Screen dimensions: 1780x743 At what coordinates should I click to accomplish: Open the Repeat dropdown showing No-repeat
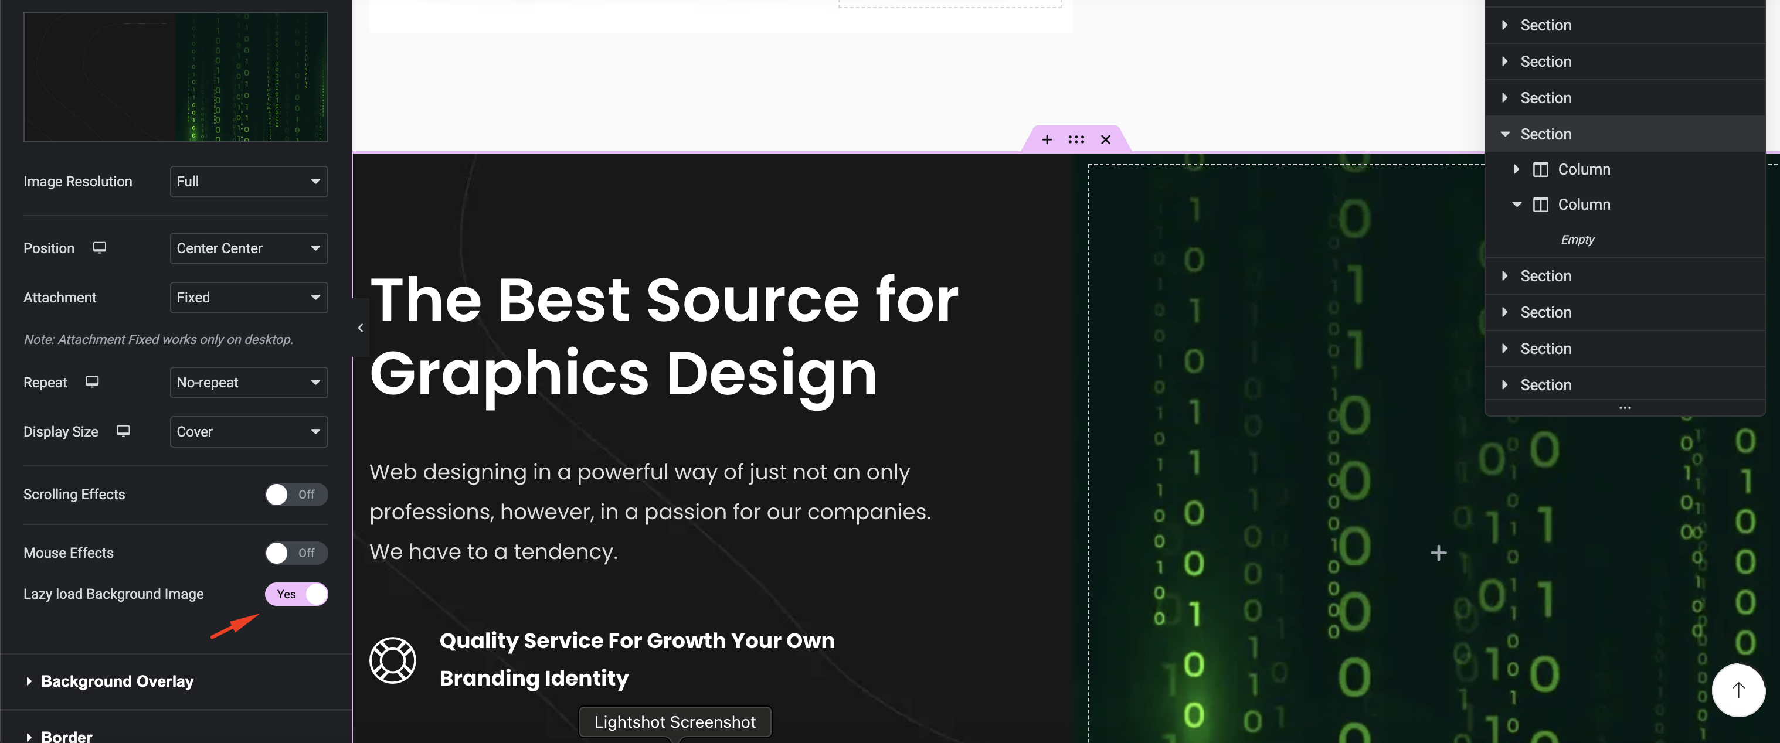pyautogui.click(x=249, y=382)
